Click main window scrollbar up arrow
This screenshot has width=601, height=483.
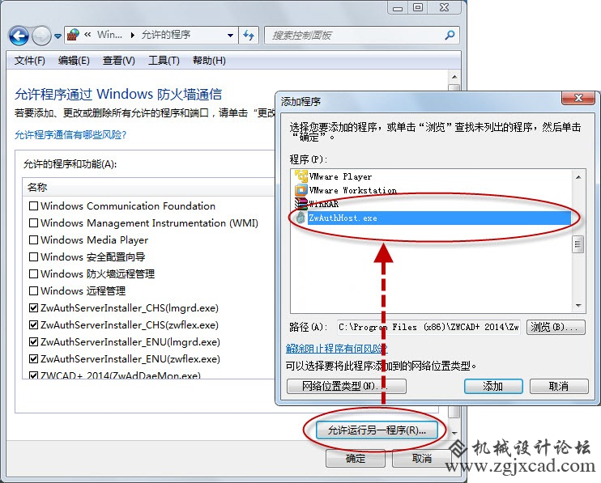[x=454, y=77]
